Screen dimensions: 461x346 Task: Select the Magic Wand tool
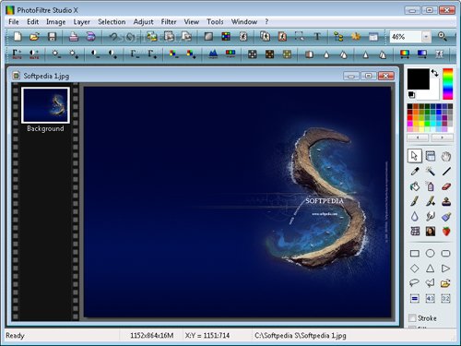click(x=431, y=171)
